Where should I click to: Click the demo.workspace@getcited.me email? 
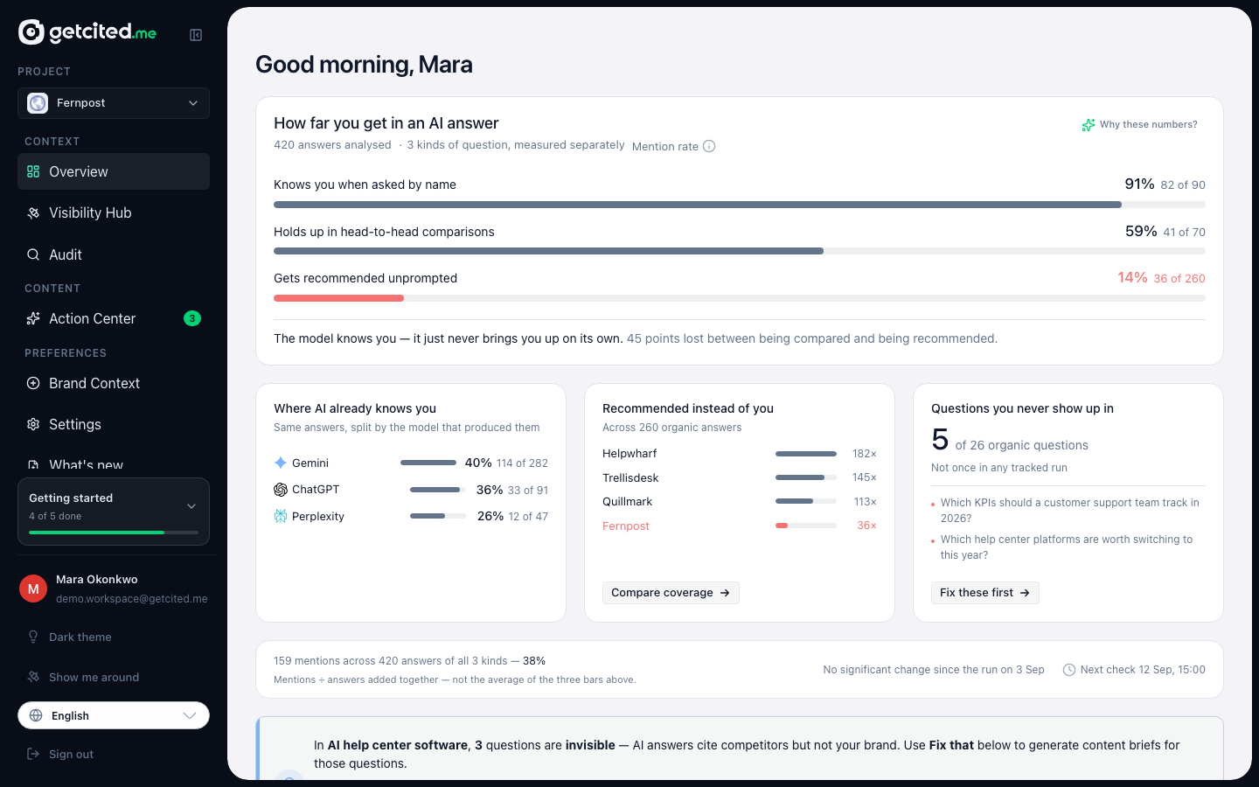coord(132,599)
